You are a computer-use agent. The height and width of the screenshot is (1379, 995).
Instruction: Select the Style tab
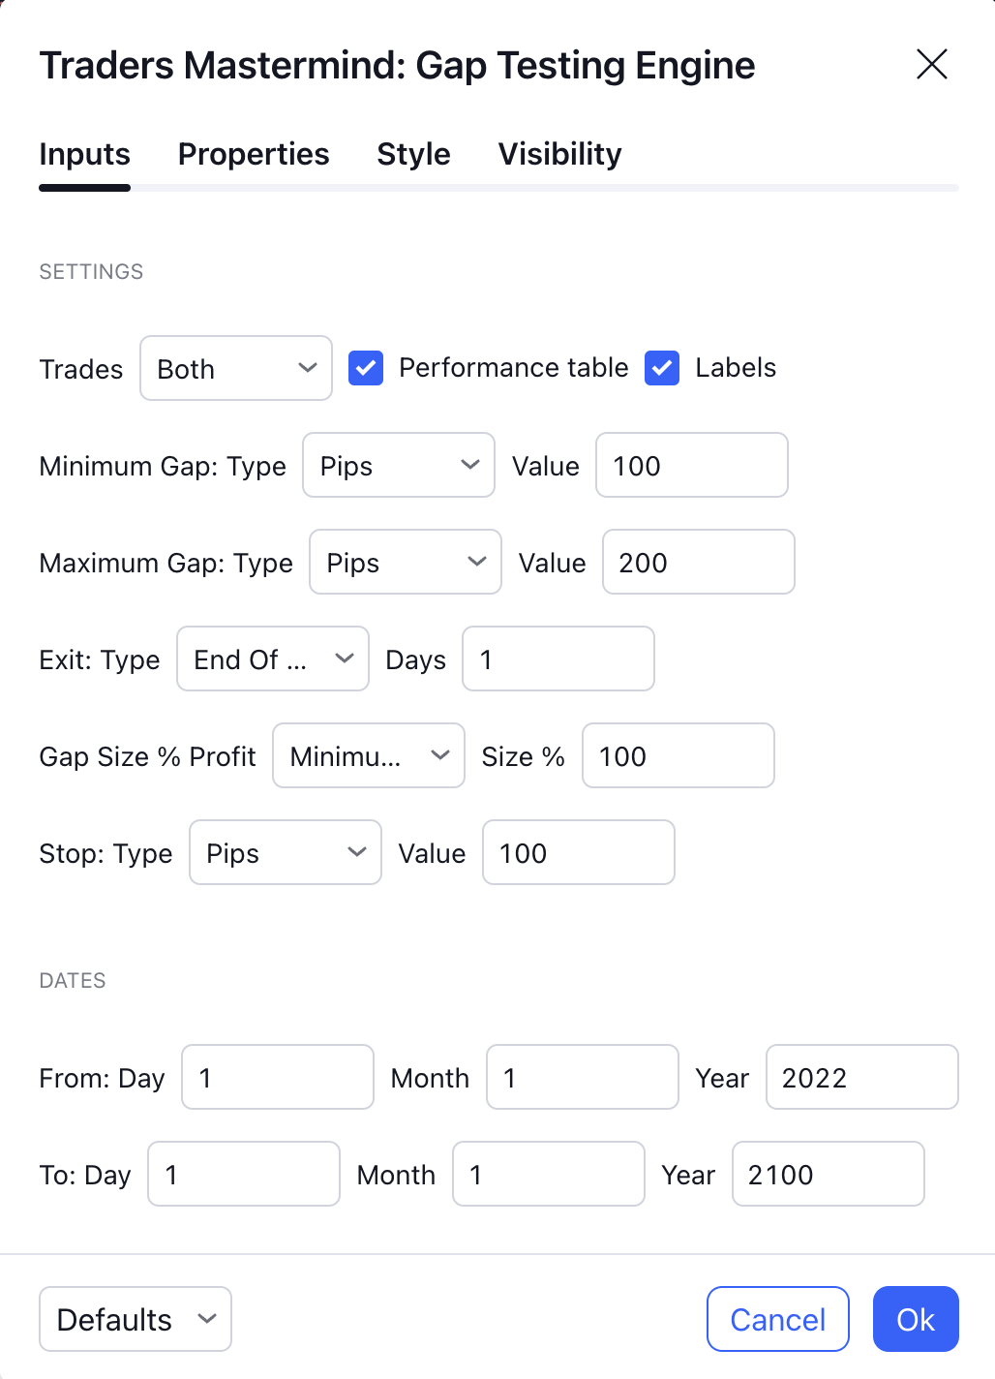point(413,154)
